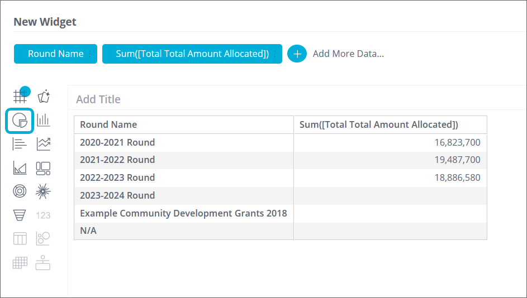Choose the horizontal bar chart icon
Image resolution: width=527 pixels, height=298 pixels.
click(x=20, y=144)
